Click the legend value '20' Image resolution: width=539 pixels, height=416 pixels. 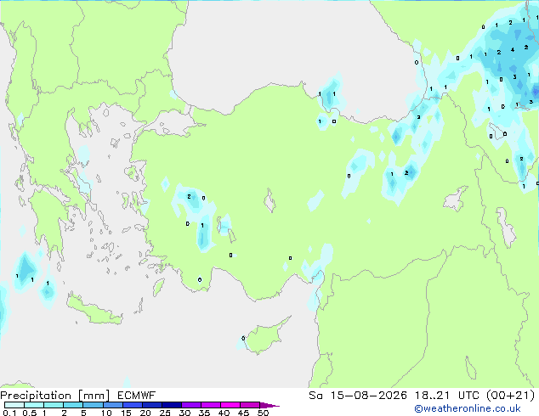pyautogui.click(x=145, y=413)
